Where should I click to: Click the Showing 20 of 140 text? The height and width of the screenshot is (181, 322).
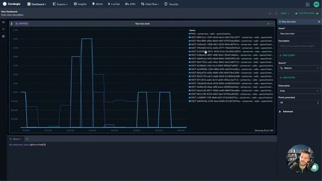pyautogui.click(x=264, y=131)
